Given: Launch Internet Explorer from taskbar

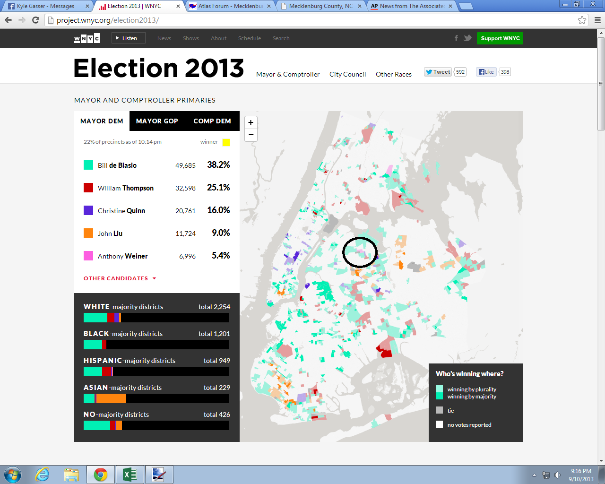Looking at the screenshot, I should pos(43,475).
